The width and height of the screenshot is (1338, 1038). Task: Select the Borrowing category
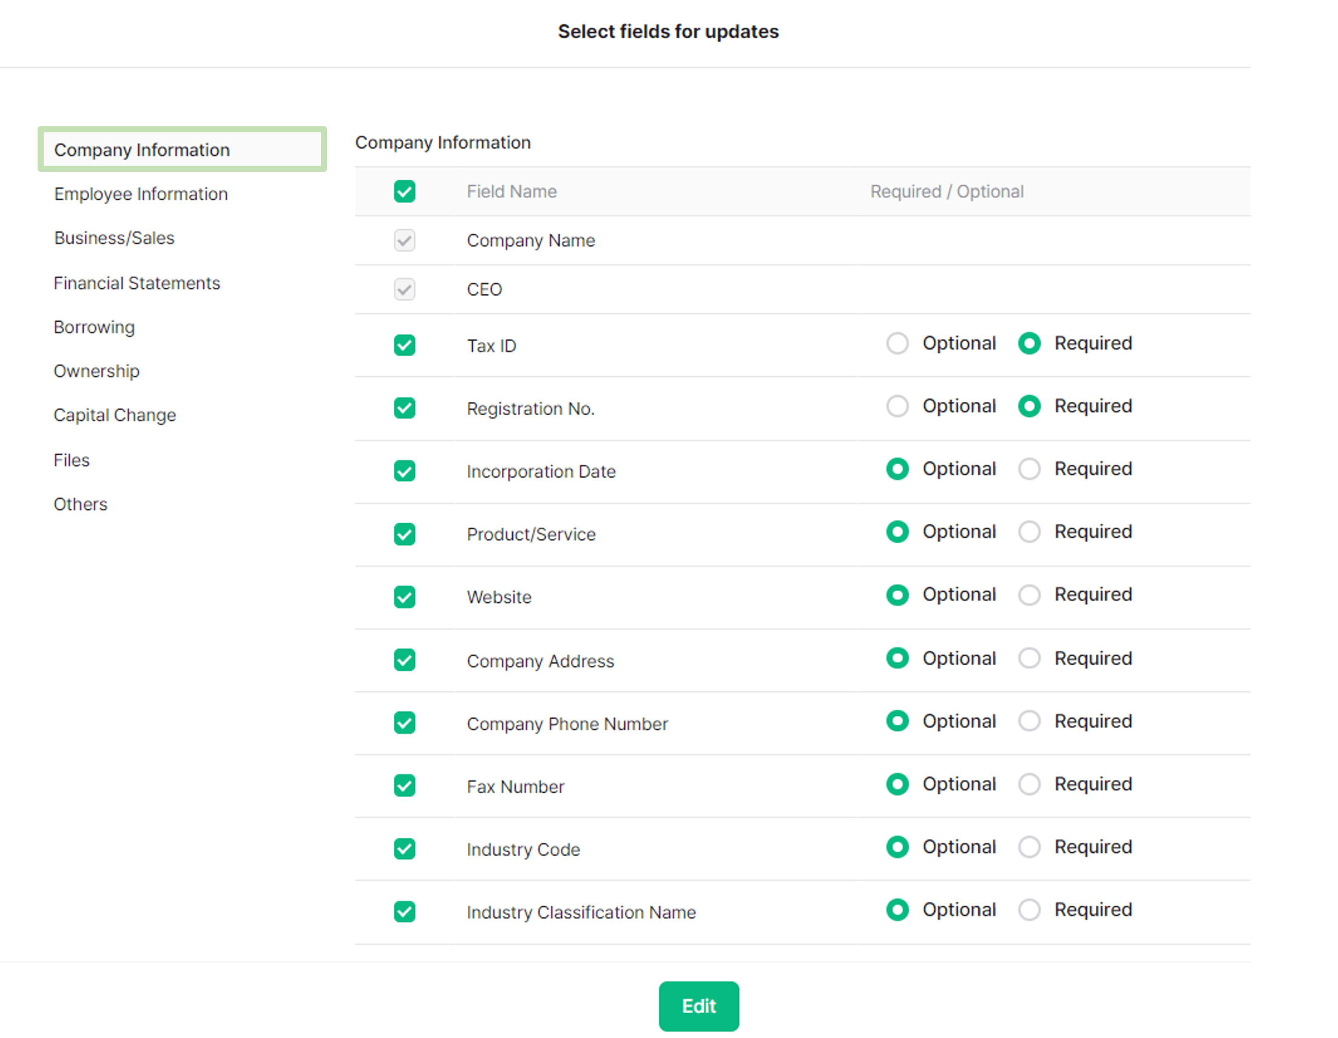click(93, 327)
